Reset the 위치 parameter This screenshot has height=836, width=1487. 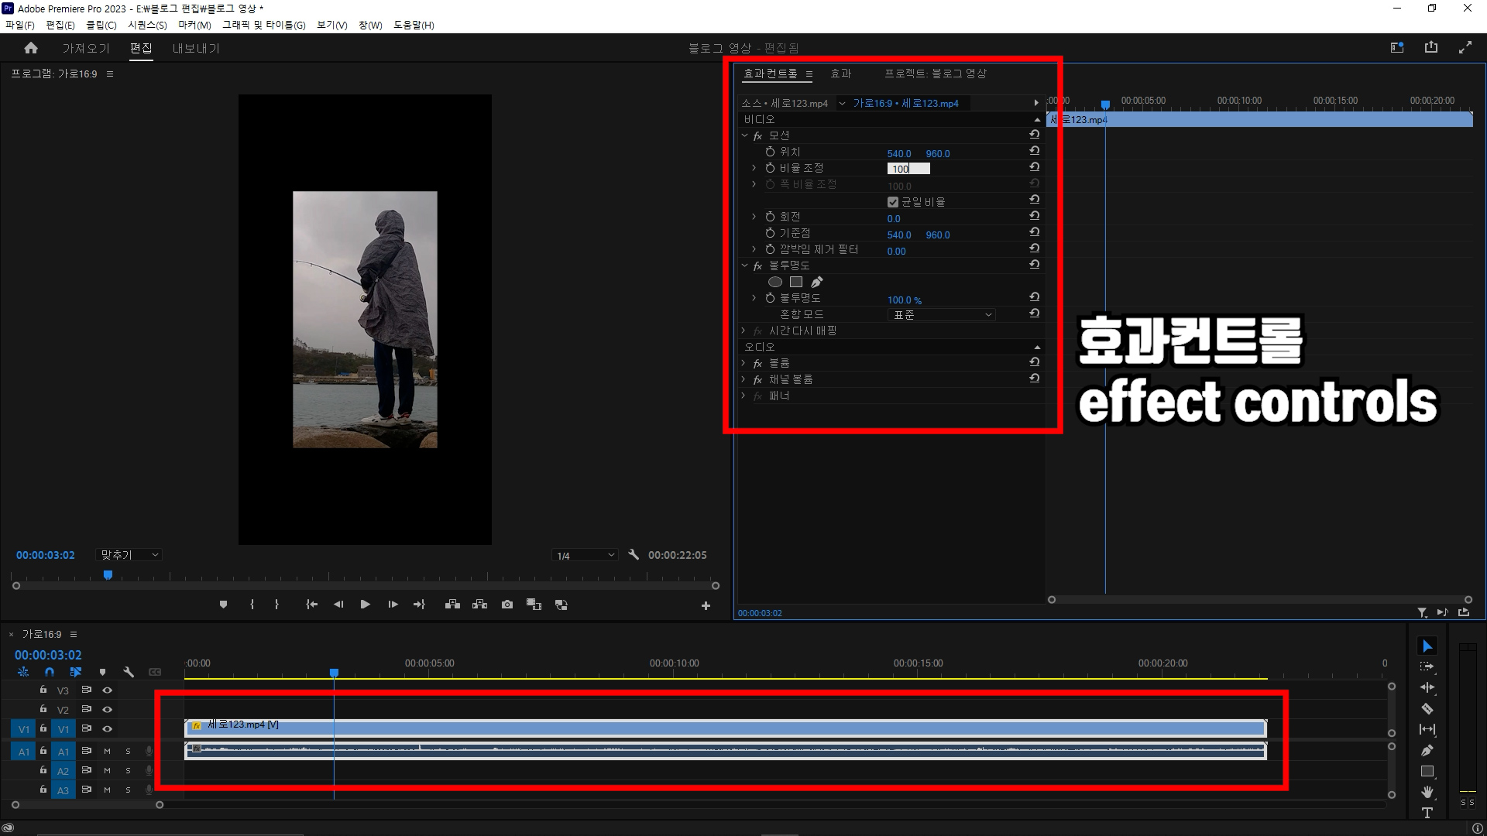[x=1034, y=152]
